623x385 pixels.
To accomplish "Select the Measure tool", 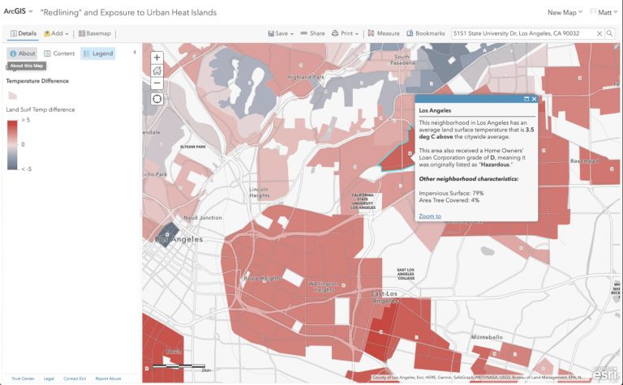I will point(384,33).
